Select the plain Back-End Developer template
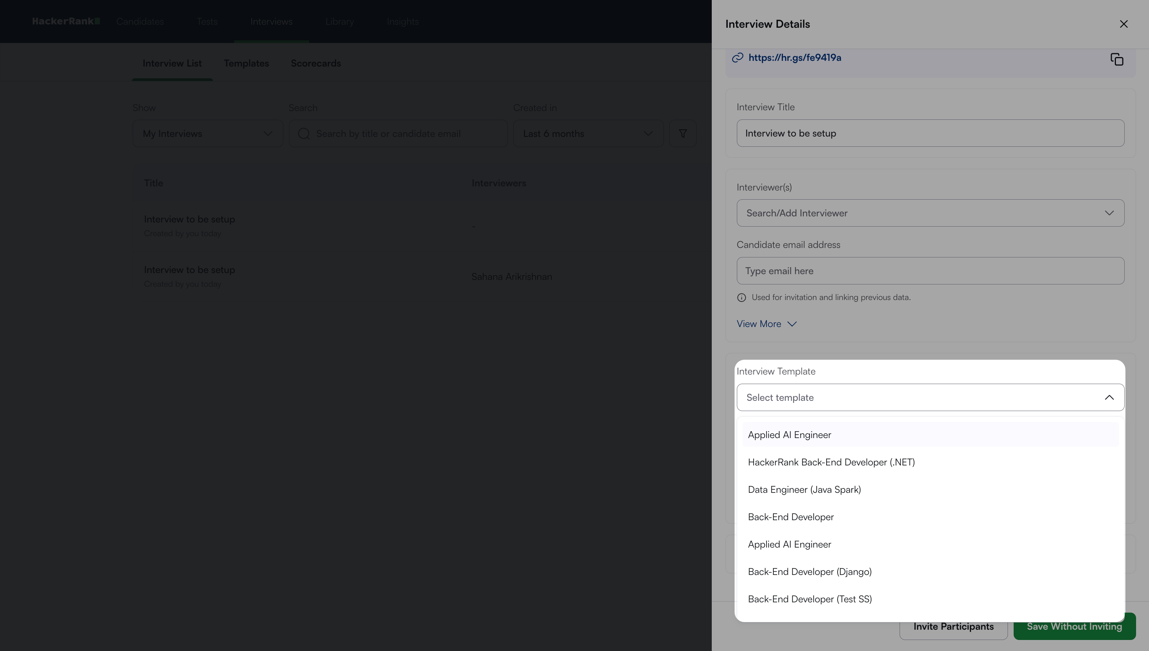Viewport: 1149px width, 651px height. click(x=790, y=517)
